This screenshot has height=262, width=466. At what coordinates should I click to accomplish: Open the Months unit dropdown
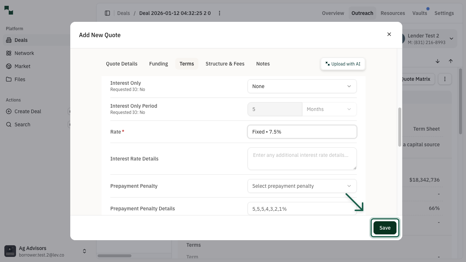click(329, 109)
